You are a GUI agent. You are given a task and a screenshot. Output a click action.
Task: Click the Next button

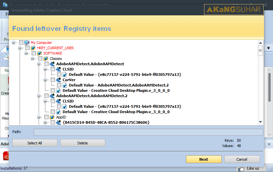204,159
